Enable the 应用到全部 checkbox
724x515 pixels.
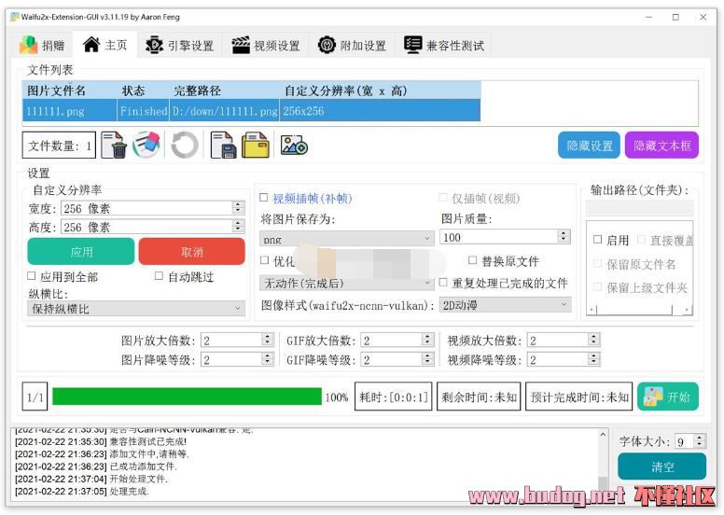click(x=32, y=277)
